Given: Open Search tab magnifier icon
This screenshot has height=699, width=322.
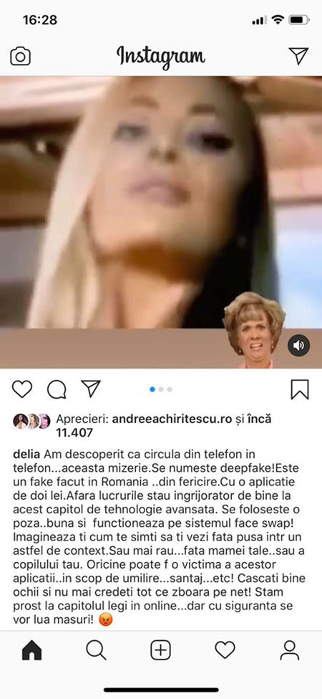Looking at the screenshot, I should click(96, 650).
